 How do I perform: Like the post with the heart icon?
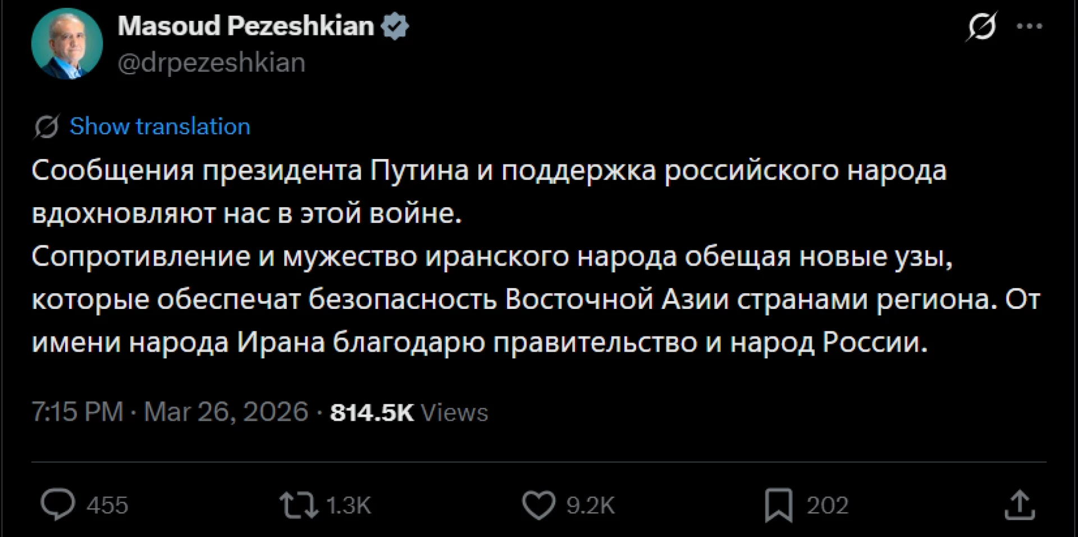pyautogui.click(x=538, y=504)
